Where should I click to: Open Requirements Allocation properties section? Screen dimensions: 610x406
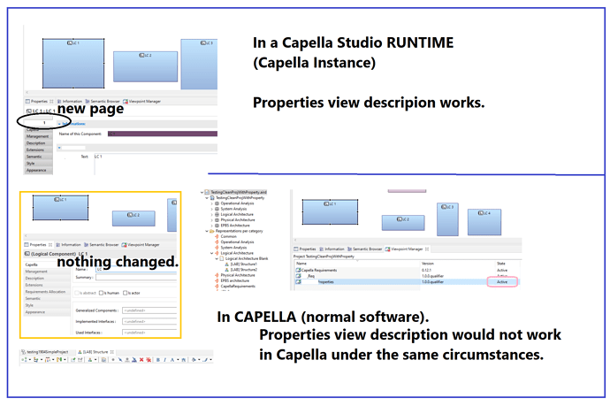[45, 292]
